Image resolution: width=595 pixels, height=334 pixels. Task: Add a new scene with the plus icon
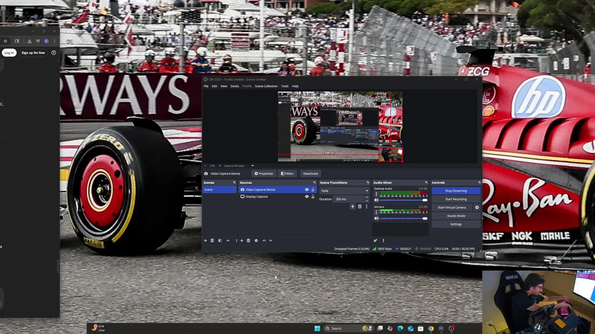click(x=205, y=240)
